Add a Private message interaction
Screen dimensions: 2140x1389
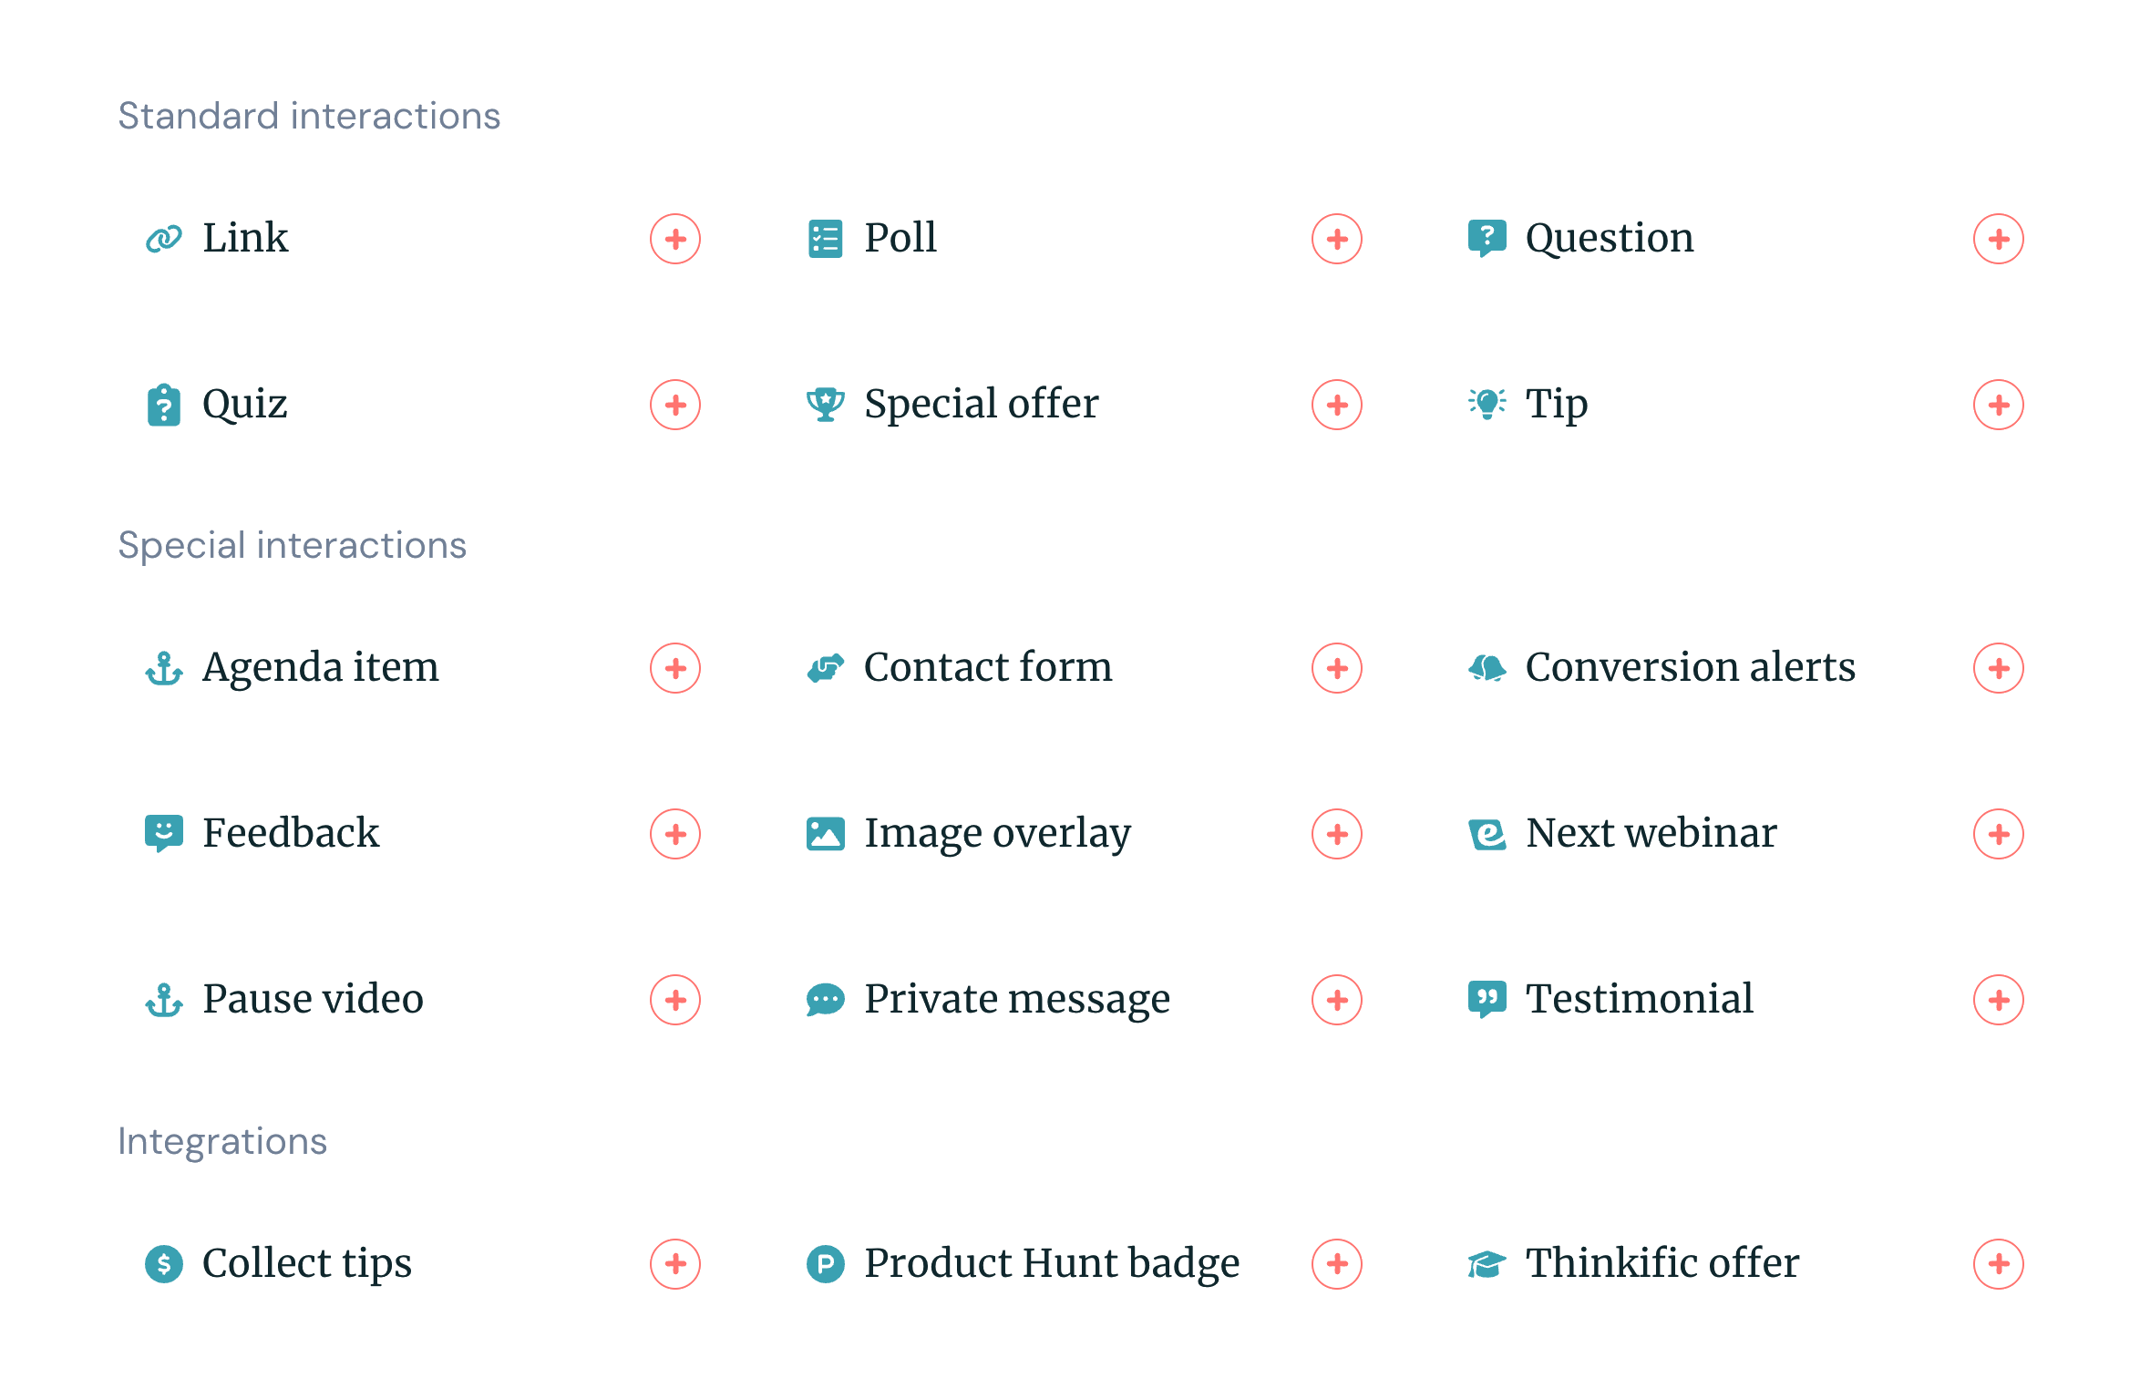coord(1336,999)
